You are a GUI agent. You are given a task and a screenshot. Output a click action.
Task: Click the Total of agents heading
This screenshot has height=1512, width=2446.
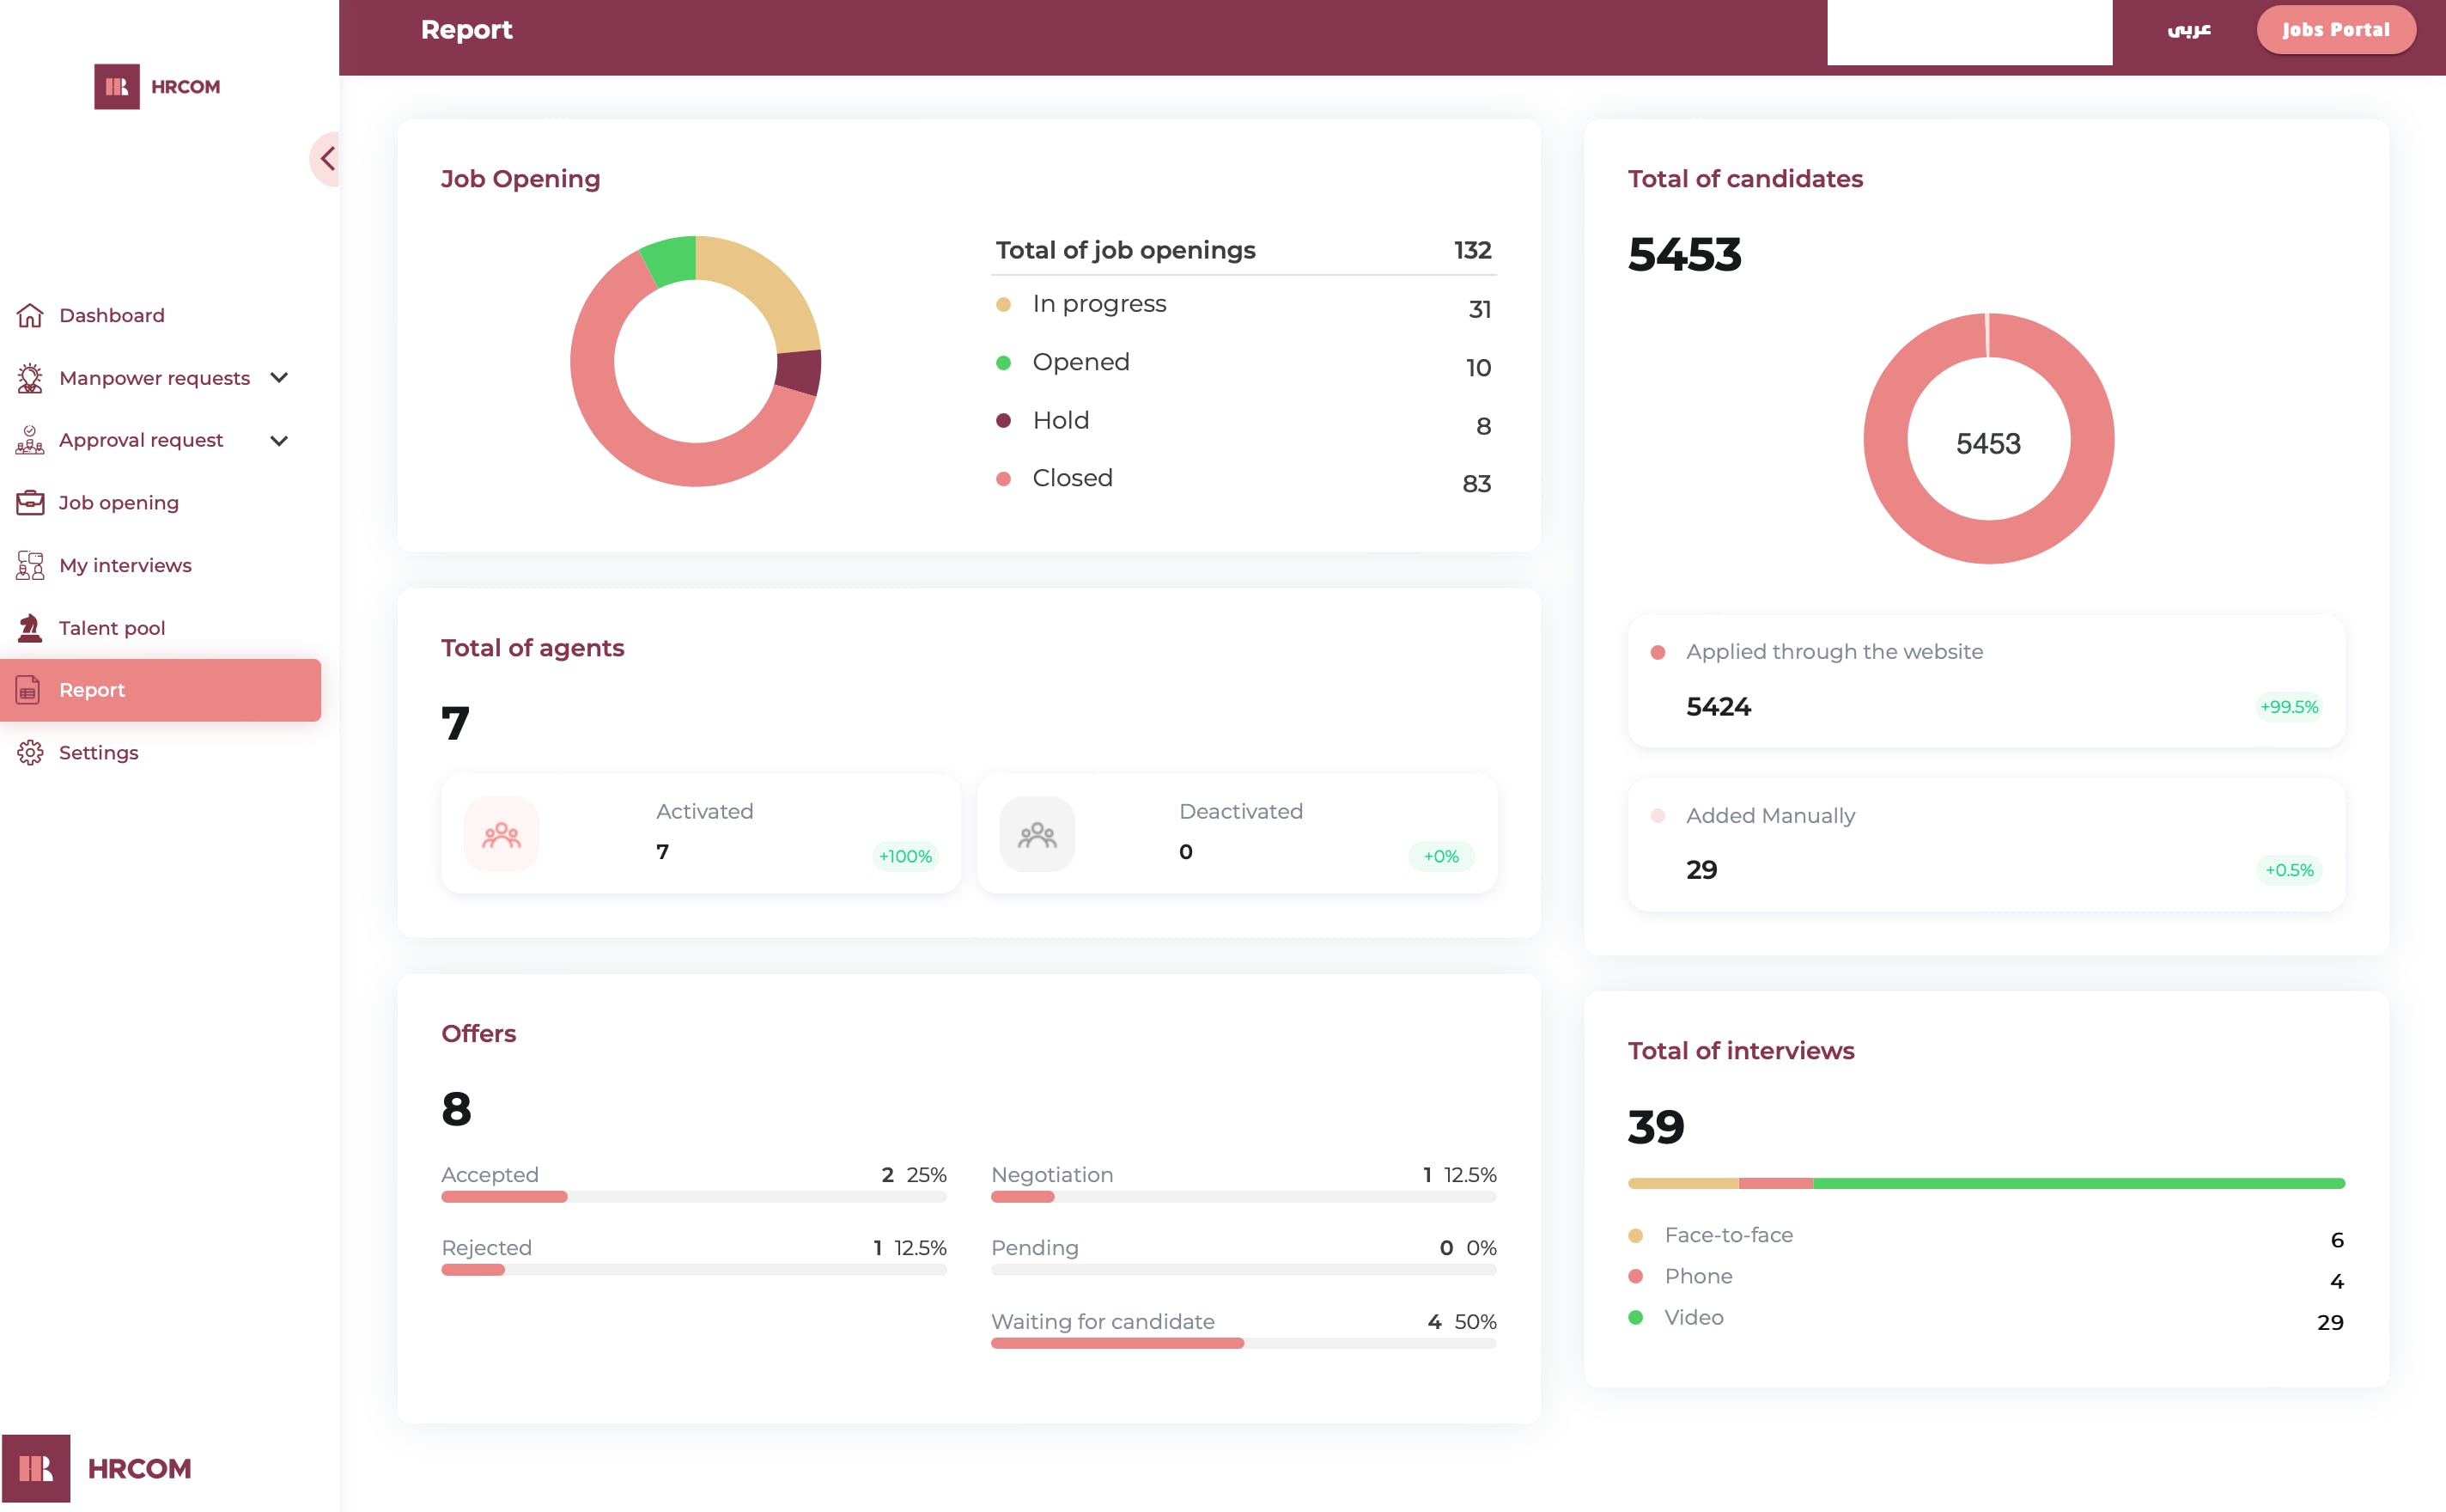pos(532,648)
